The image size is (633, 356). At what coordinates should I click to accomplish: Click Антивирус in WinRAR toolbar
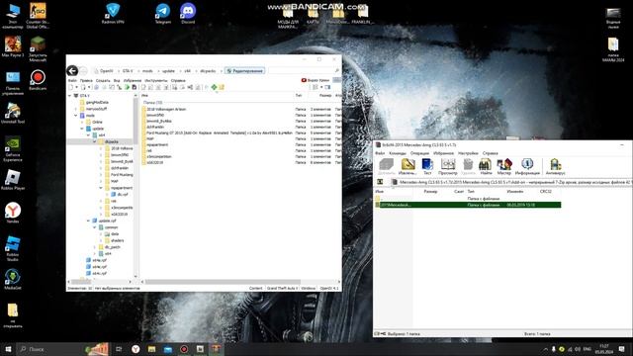tap(556, 167)
